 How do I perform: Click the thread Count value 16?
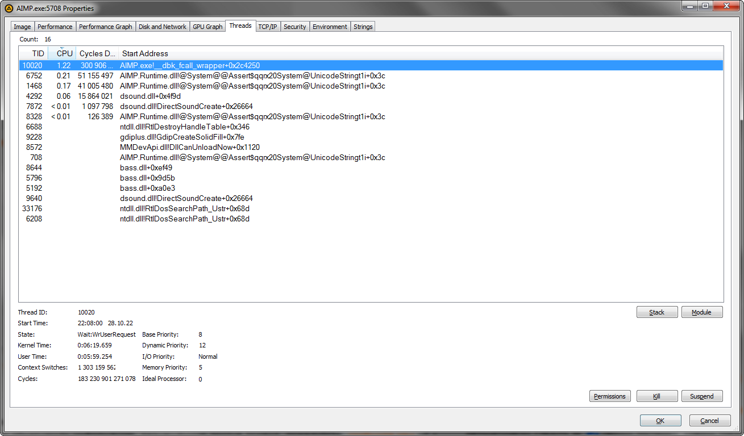click(x=48, y=39)
